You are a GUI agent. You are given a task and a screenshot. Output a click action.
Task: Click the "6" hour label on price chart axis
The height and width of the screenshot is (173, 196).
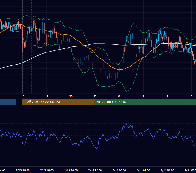point(191,97)
